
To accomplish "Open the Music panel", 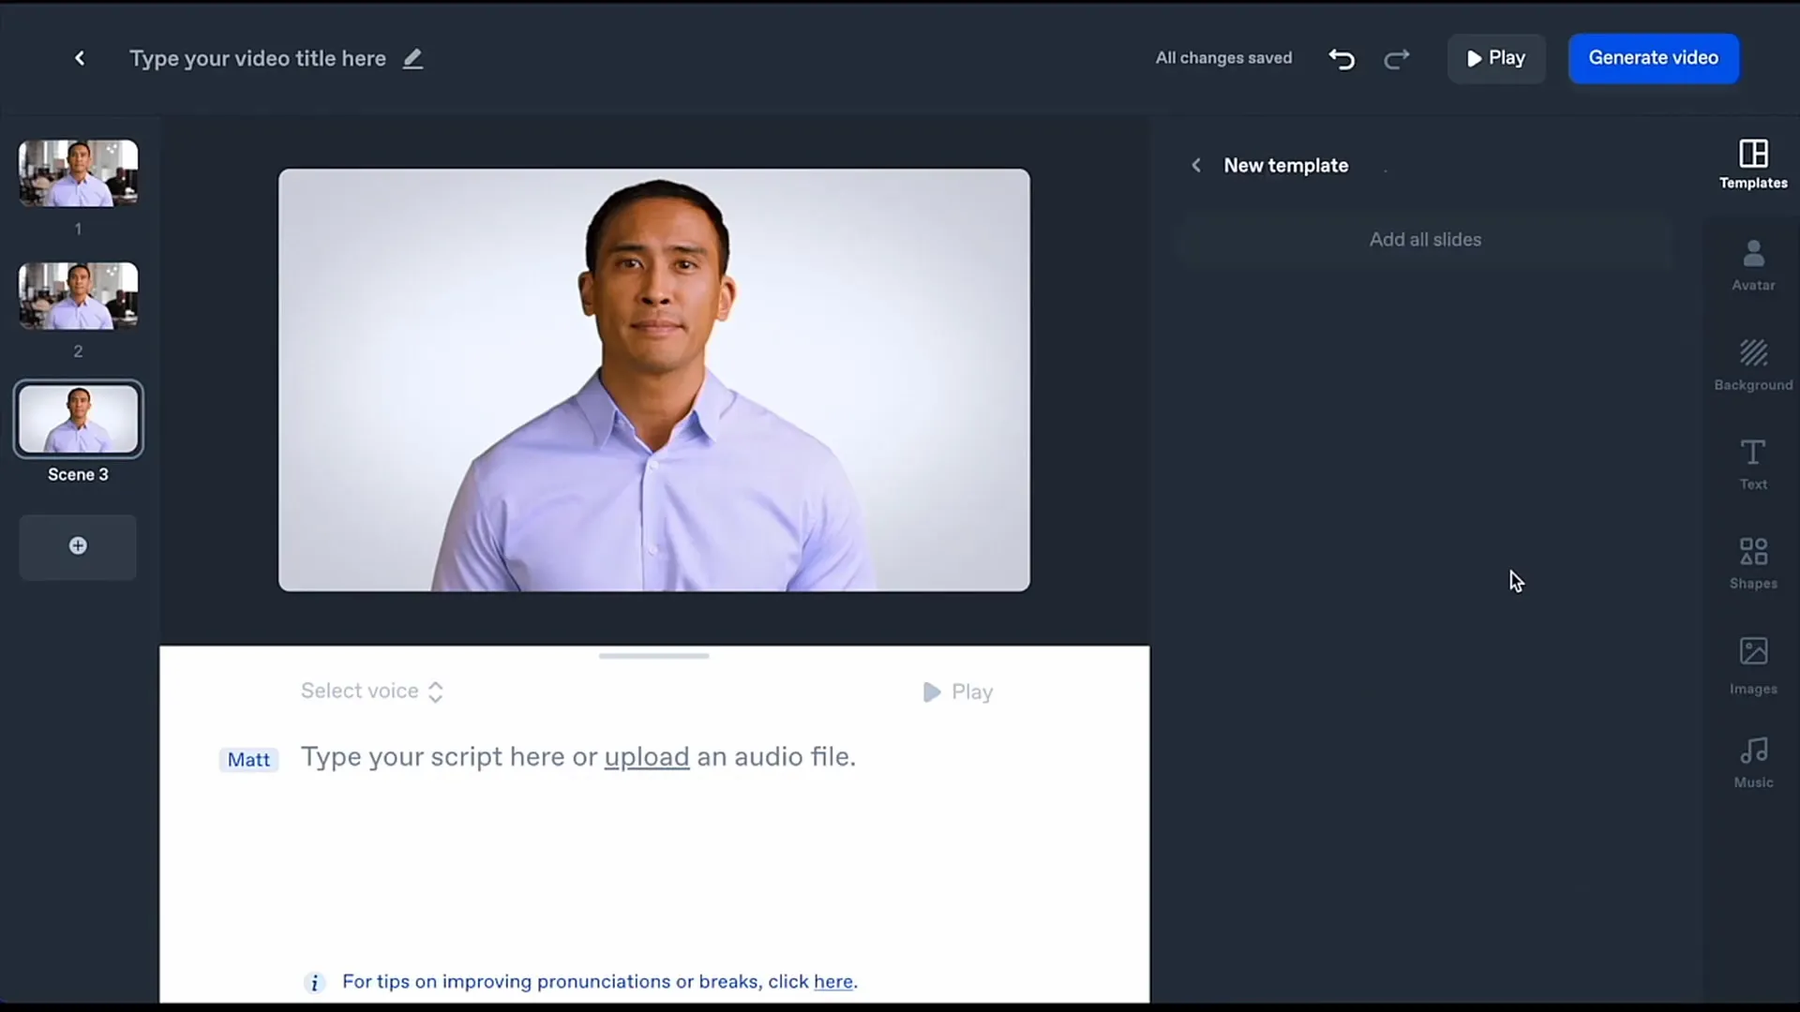I will tap(1753, 760).
